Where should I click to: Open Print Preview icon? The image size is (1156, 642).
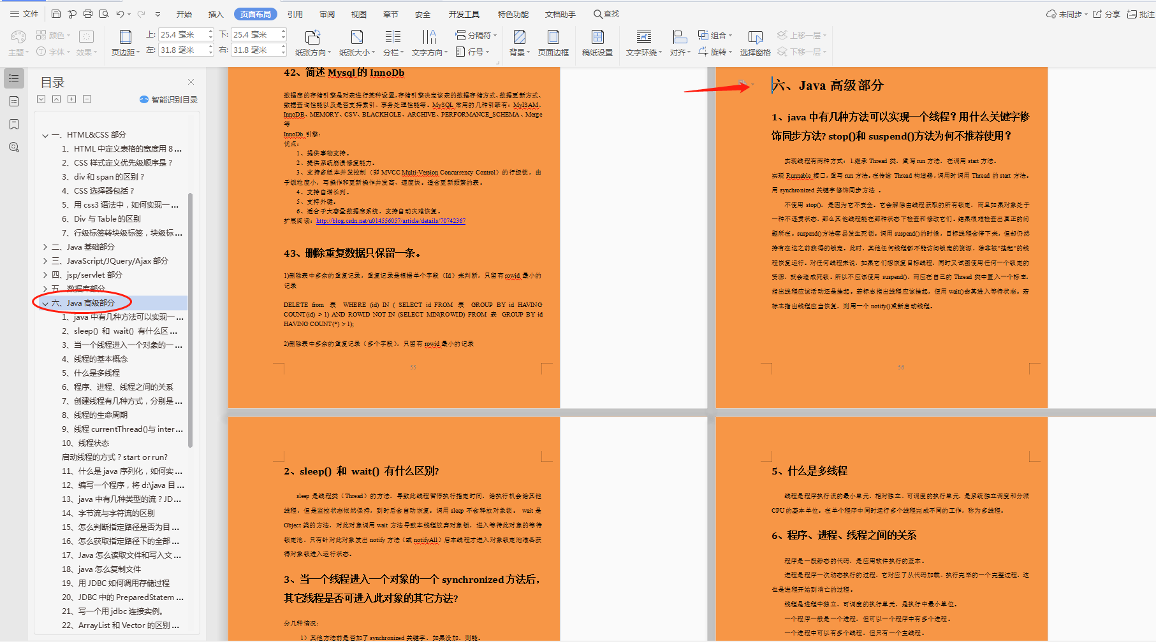pos(104,14)
